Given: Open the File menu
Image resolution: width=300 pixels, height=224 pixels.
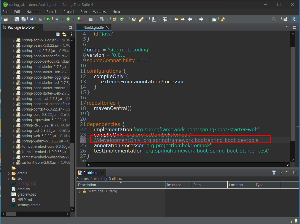Looking at the screenshot, I should [x=5, y=12].
